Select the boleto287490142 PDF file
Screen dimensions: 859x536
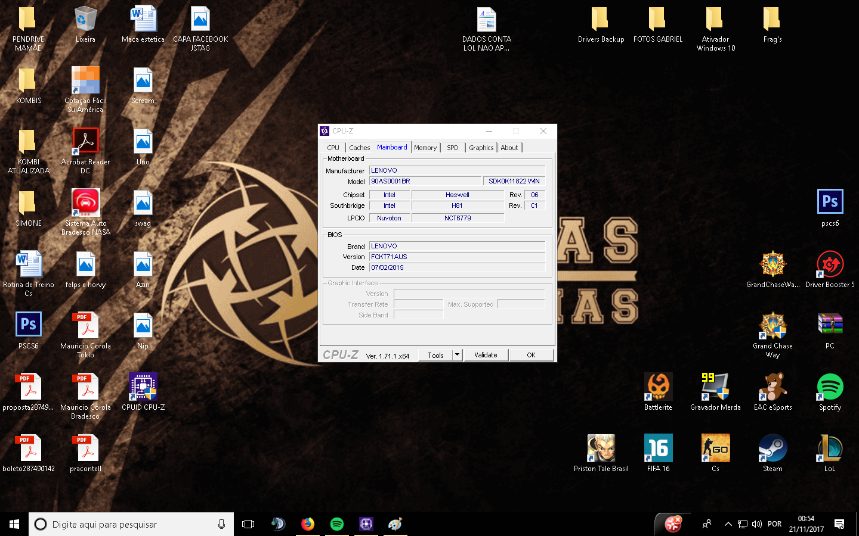tap(28, 454)
